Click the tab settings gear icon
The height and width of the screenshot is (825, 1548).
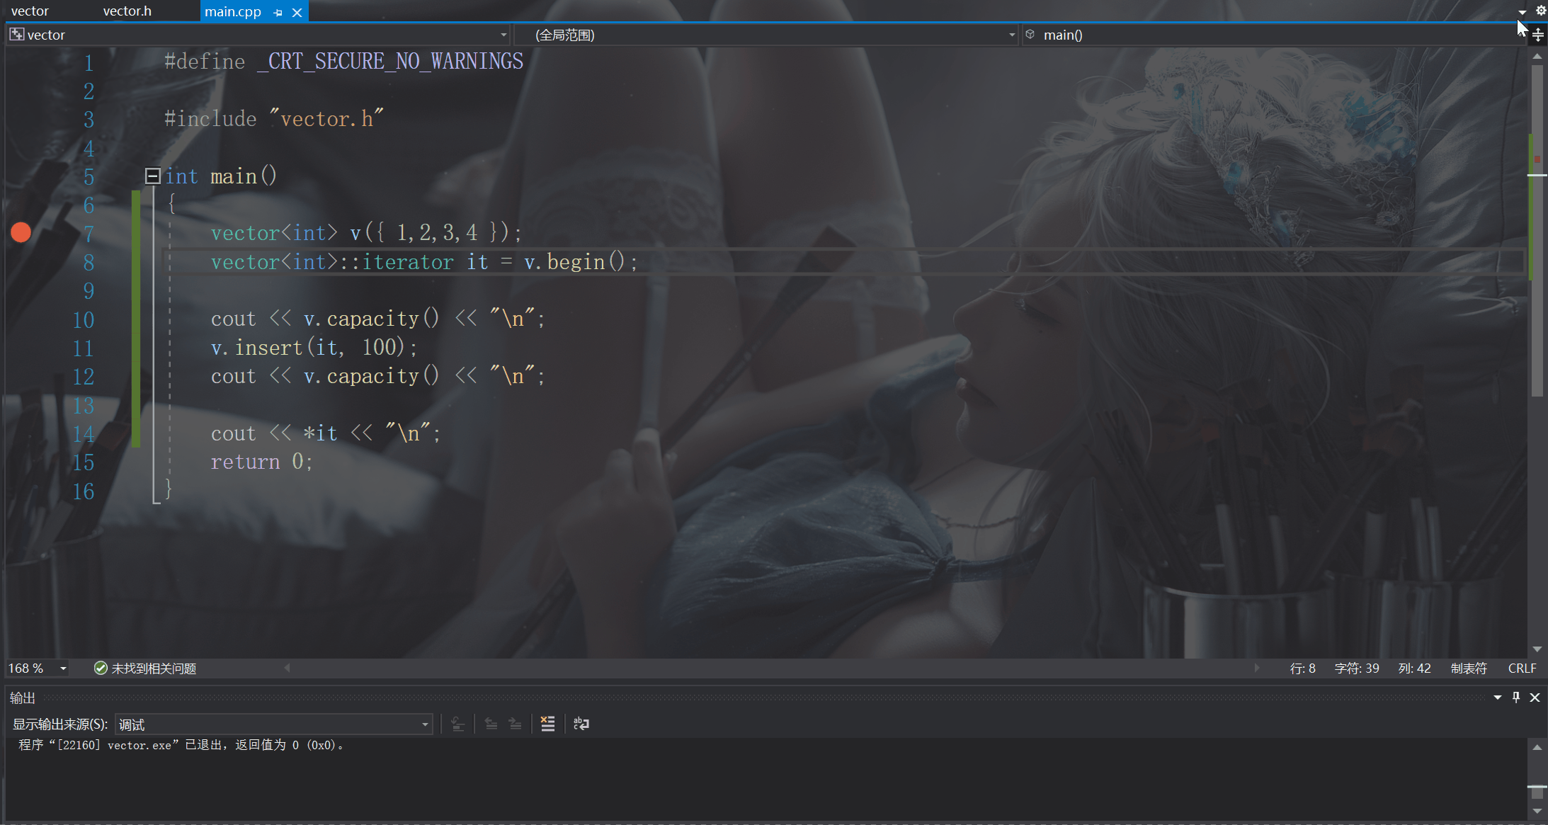(1540, 11)
